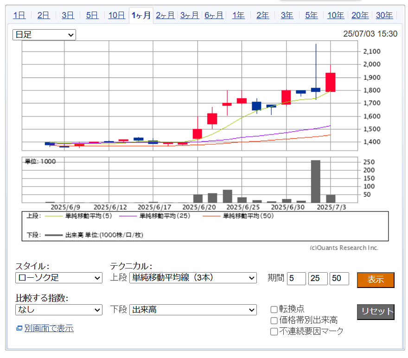The height and width of the screenshot is (358, 408).
Task: Click the green 単純移動平均(5) legend line
Action: point(54,216)
